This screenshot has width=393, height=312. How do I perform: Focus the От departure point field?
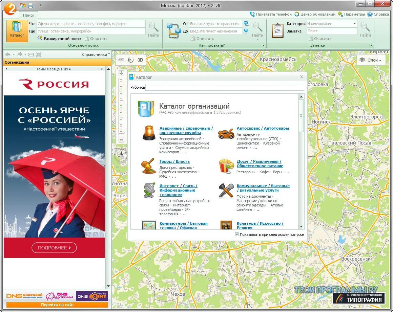coord(215,24)
